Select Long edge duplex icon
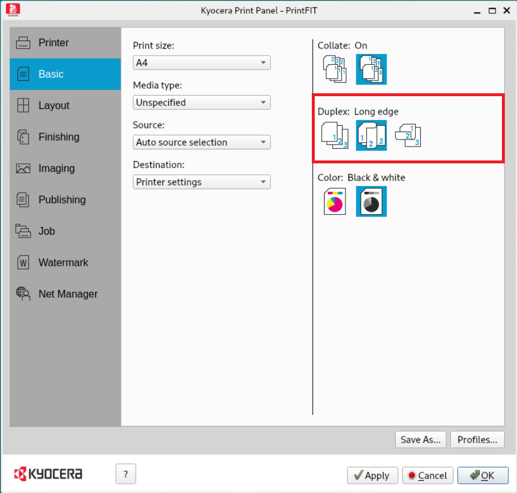 [x=372, y=136]
